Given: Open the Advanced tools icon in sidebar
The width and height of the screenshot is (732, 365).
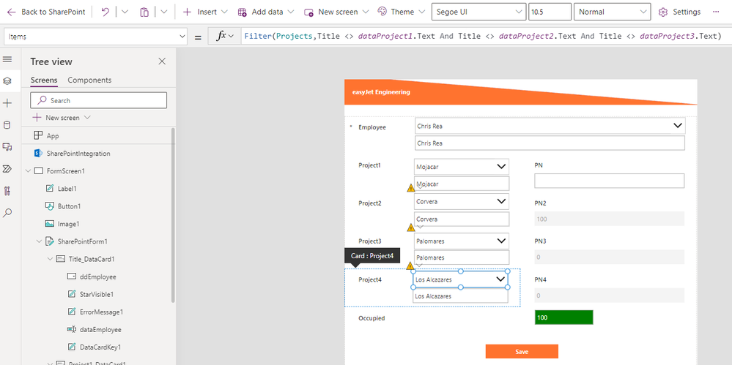Looking at the screenshot, I should (x=7, y=191).
